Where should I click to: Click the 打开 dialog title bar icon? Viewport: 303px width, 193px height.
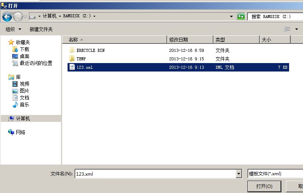(x=4, y=6)
